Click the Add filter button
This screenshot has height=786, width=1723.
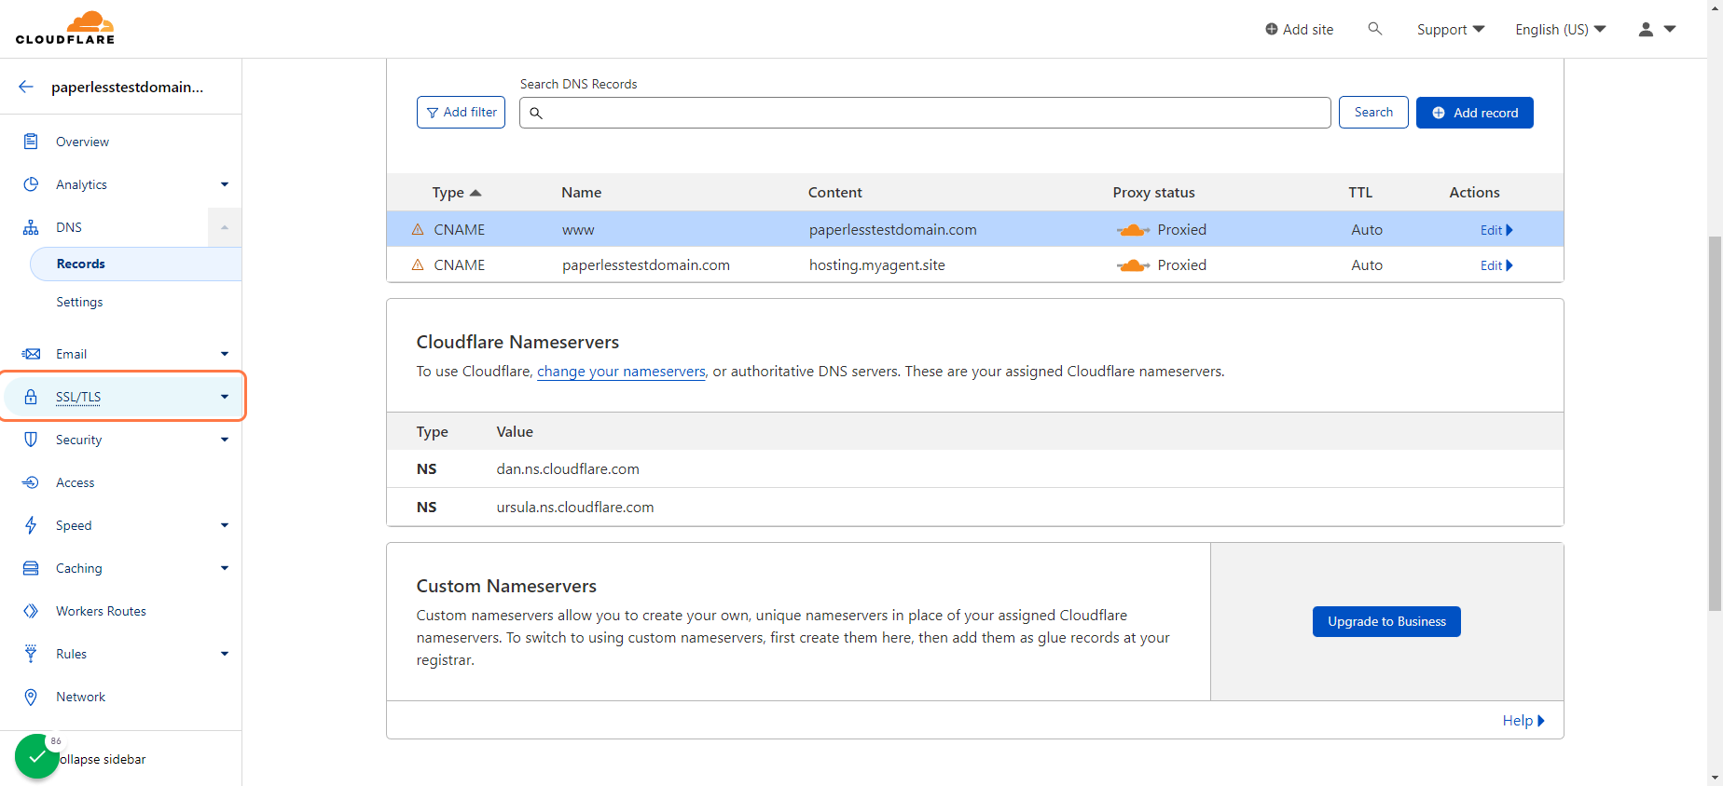461,113
